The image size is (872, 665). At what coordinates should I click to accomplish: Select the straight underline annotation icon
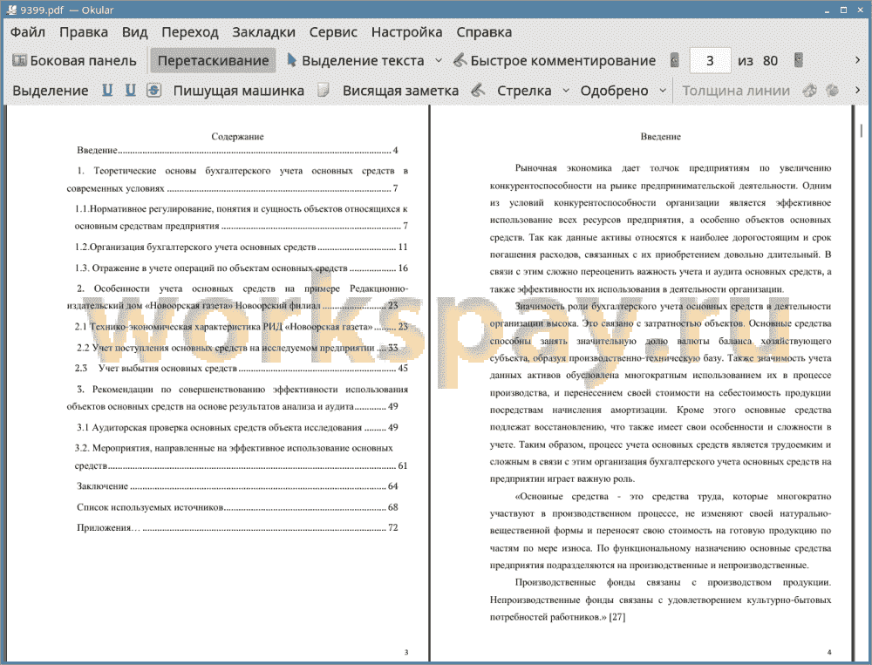pyautogui.click(x=107, y=90)
